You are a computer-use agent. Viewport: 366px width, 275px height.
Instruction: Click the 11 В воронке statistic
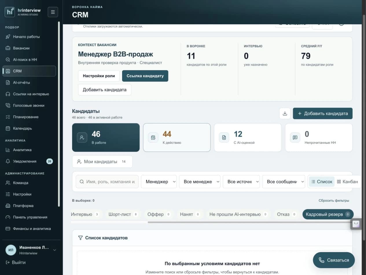tap(191, 56)
